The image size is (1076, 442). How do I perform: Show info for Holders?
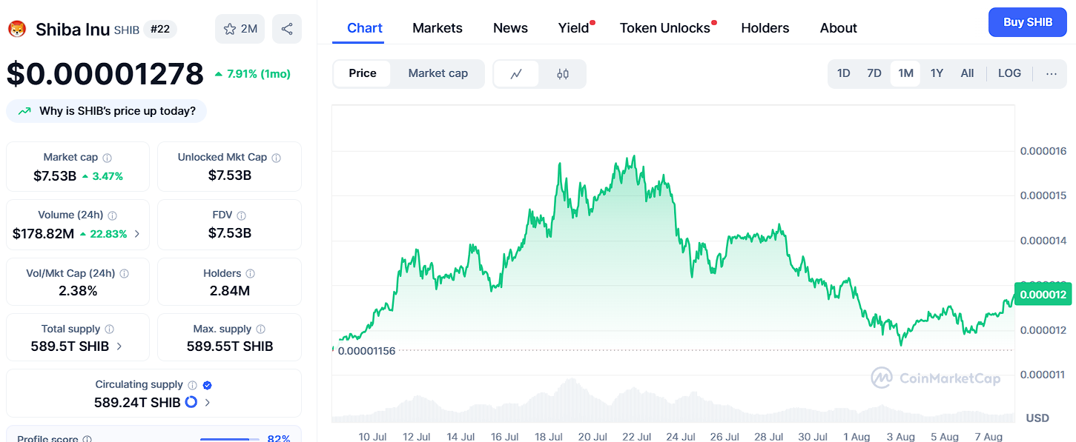[250, 273]
